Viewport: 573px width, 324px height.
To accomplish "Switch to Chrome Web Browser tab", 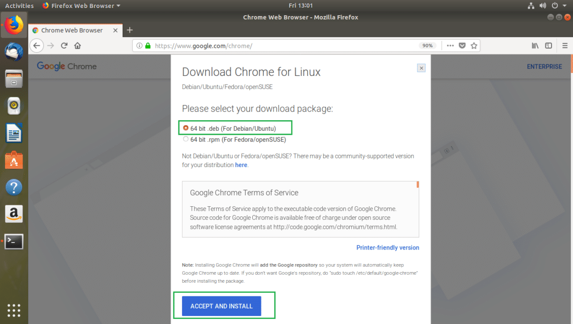I will click(72, 30).
